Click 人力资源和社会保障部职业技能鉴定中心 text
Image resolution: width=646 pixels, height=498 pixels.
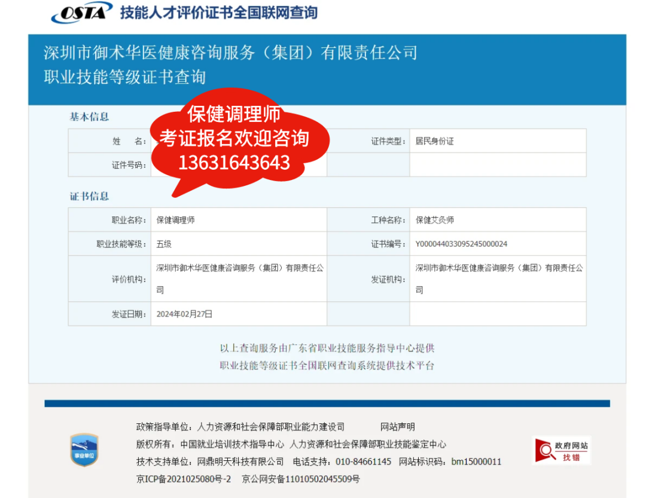[368, 444]
